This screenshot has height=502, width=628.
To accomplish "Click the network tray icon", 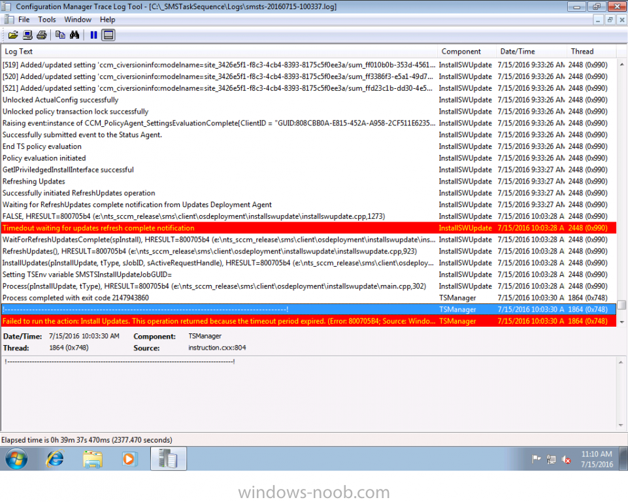I will [551, 460].
